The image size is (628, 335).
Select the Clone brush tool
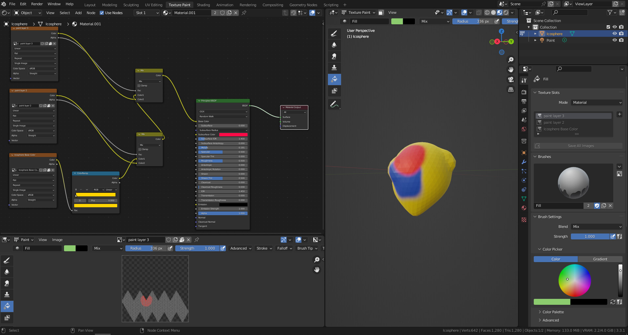[334, 68]
